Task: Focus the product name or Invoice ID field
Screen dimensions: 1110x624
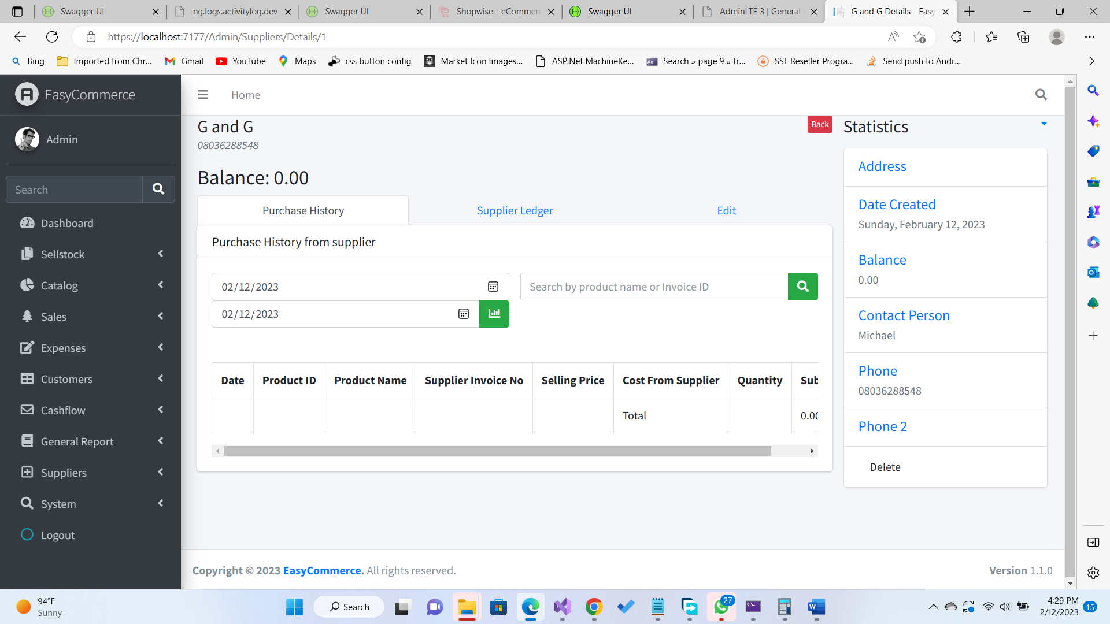Action: [x=653, y=287]
